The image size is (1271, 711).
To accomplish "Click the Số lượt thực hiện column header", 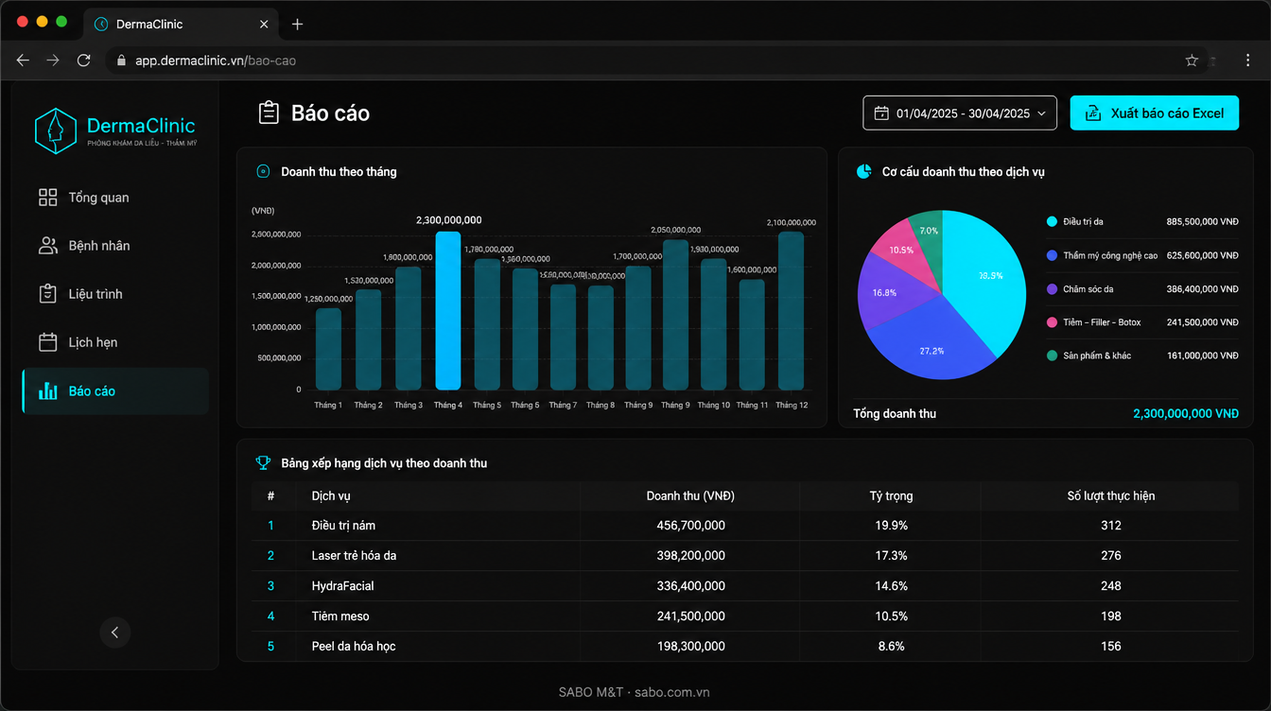I will coord(1110,496).
